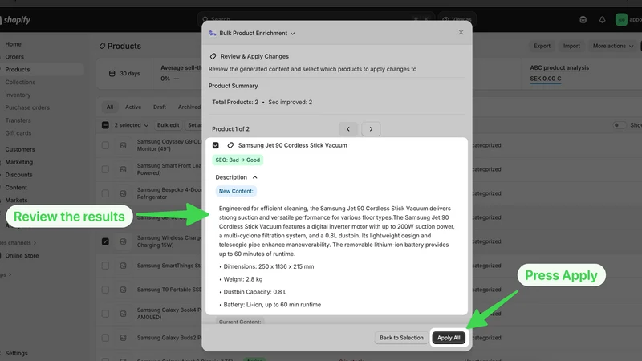This screenshot has width=642, height=361.
Task: Open Transfers in sidebar
Action: click(x=18, y=120)
